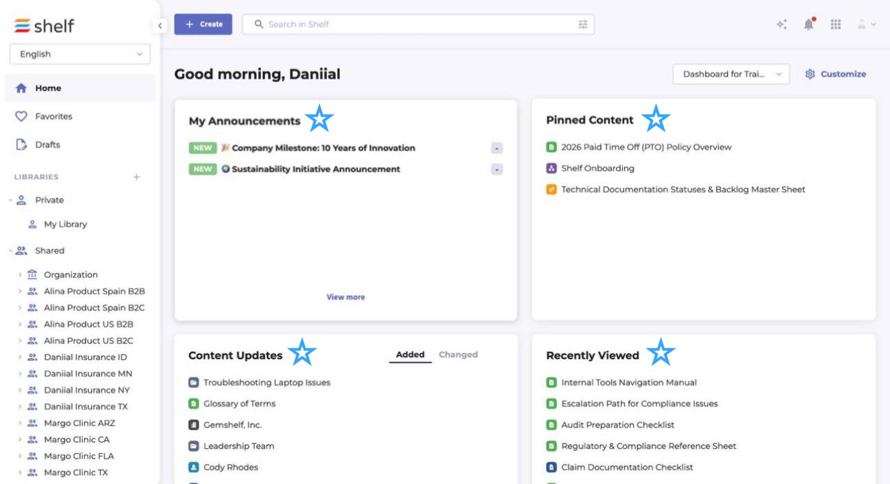Focus the Search in Shelf field
Viewport: 890px width, 484px height.
click(x=417, y=24)
